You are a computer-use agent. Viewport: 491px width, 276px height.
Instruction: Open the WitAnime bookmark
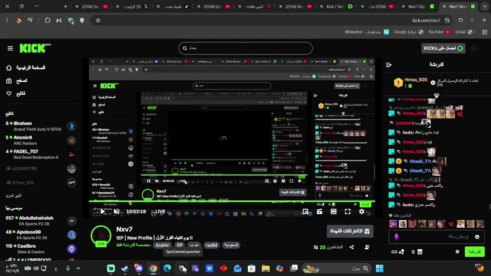(367, 32)
